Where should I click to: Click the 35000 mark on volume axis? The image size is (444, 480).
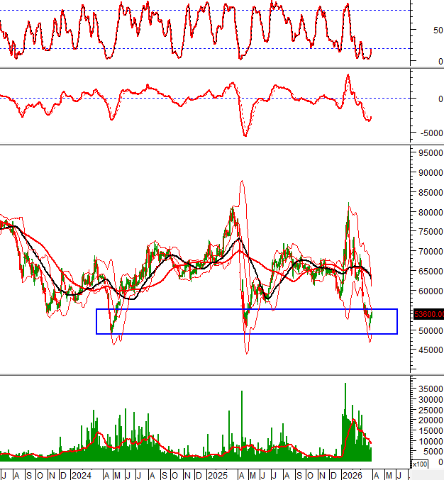click(x=427, y=389)
